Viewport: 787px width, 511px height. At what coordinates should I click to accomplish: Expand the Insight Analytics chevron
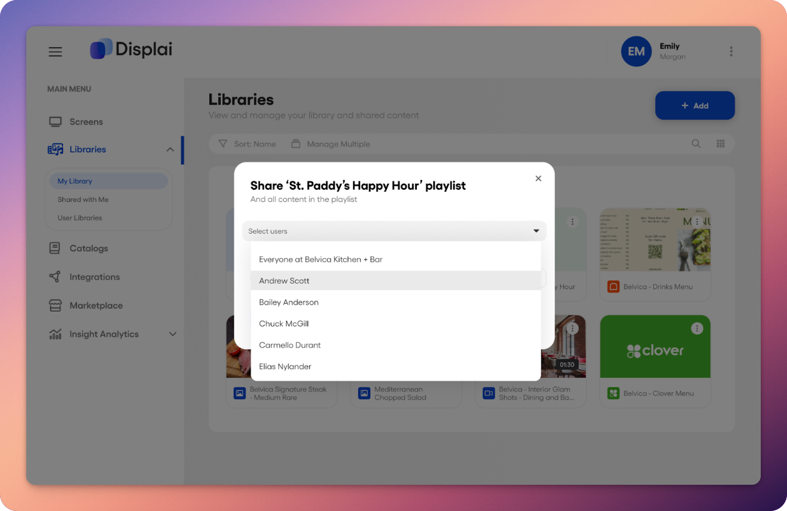[173, 334]
